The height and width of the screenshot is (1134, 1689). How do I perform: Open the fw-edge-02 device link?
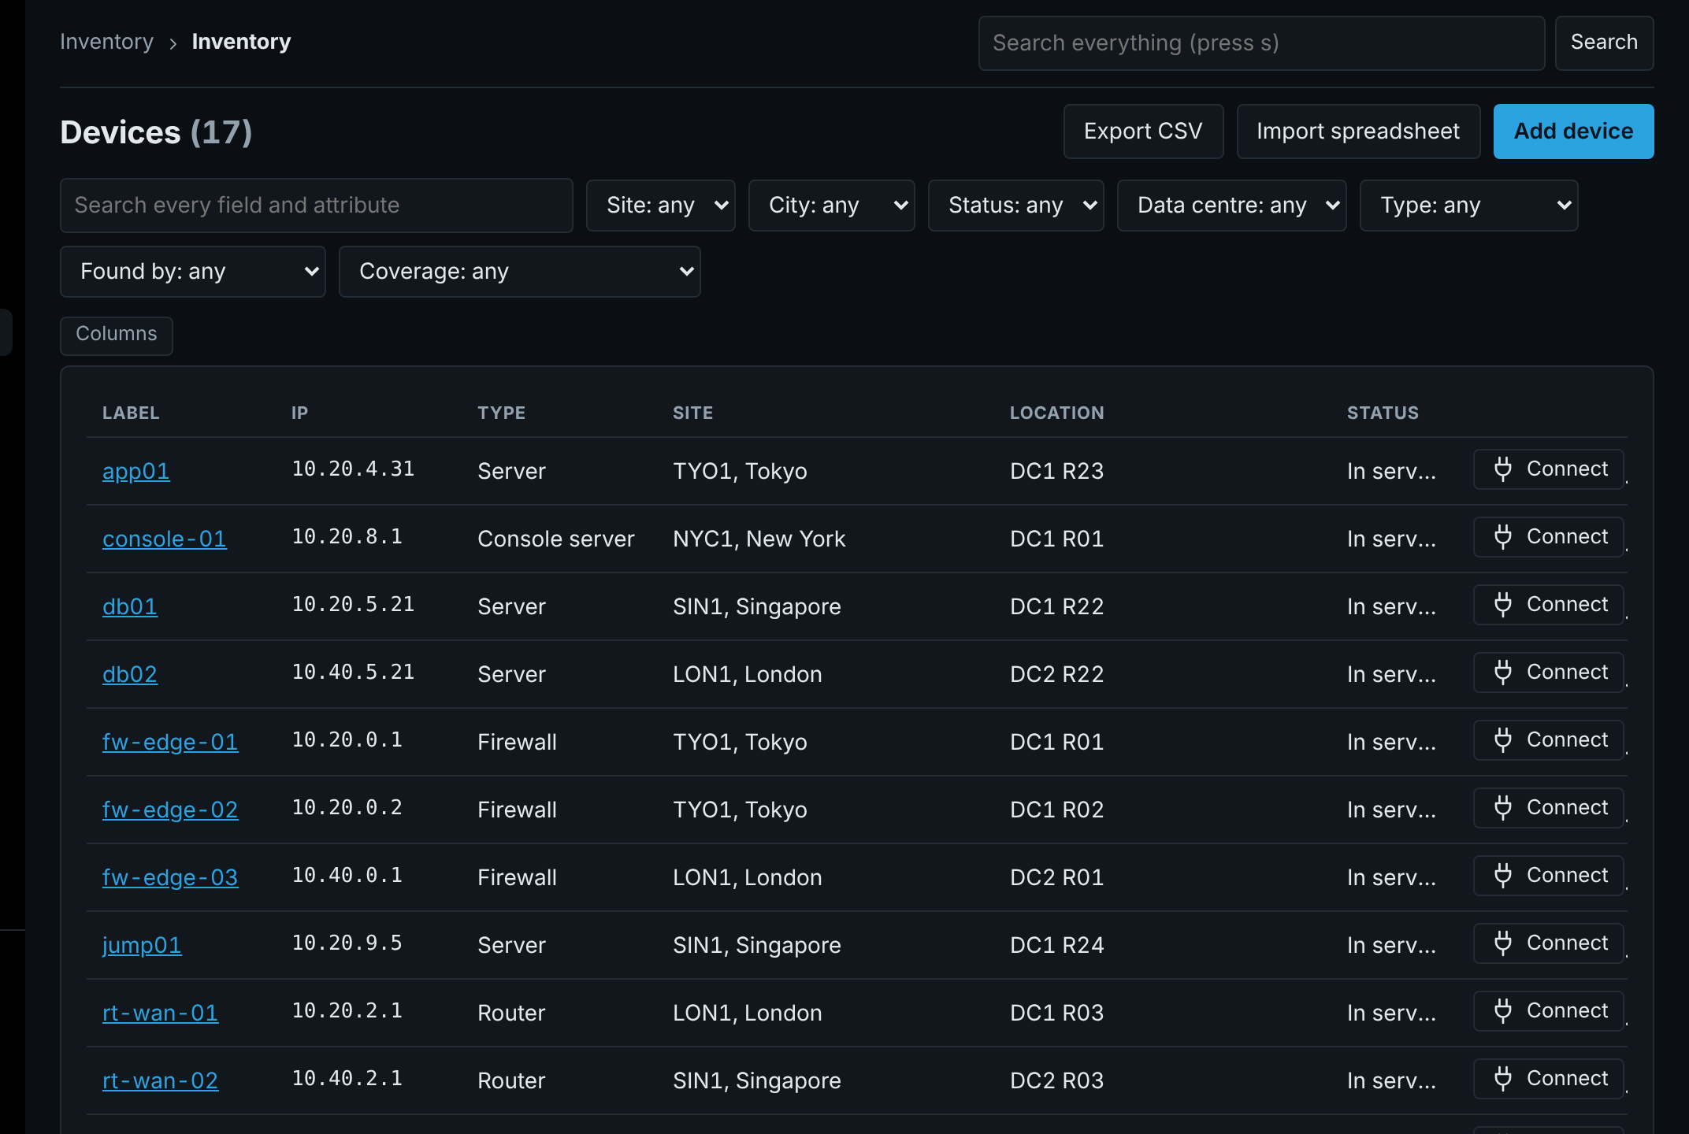(x=170, y=810)
